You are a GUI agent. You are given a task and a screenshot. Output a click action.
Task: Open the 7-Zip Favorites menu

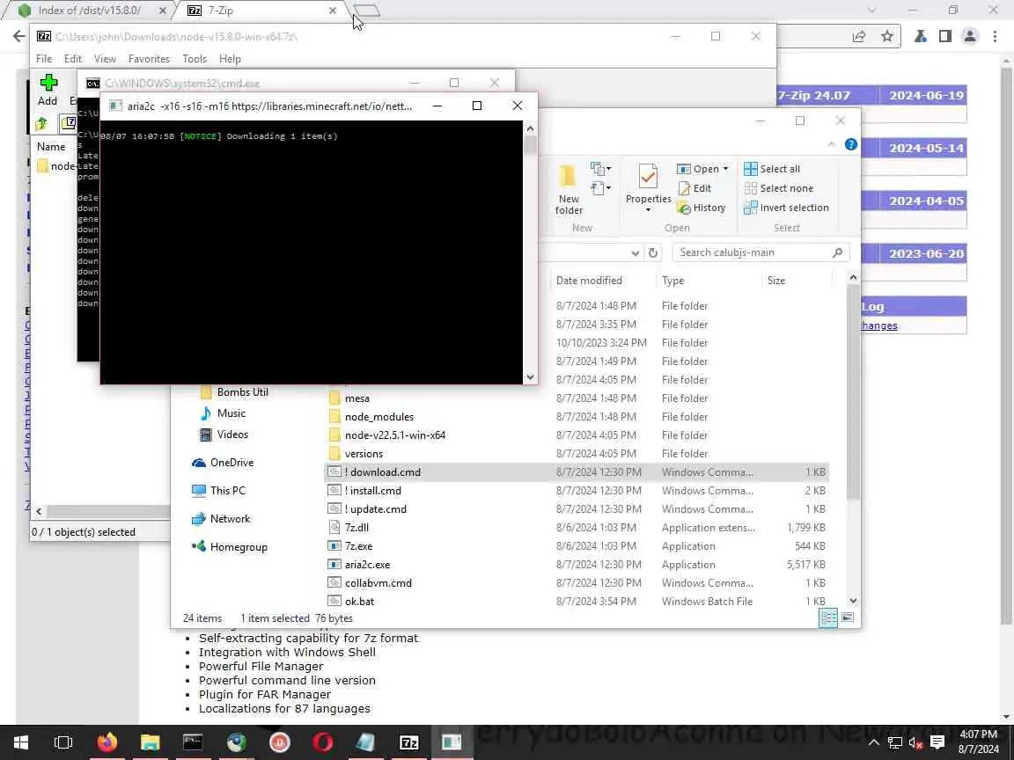[149, 59]
